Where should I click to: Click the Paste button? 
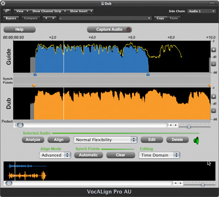coord(174,18)
